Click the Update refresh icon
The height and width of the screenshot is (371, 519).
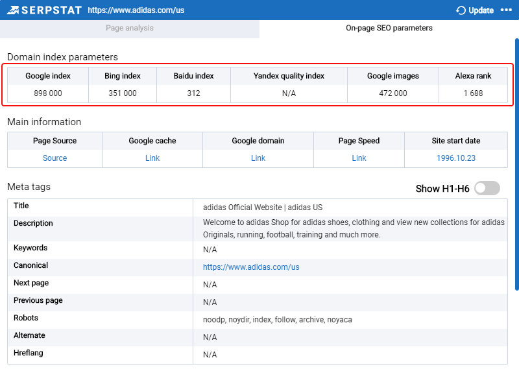461,10
